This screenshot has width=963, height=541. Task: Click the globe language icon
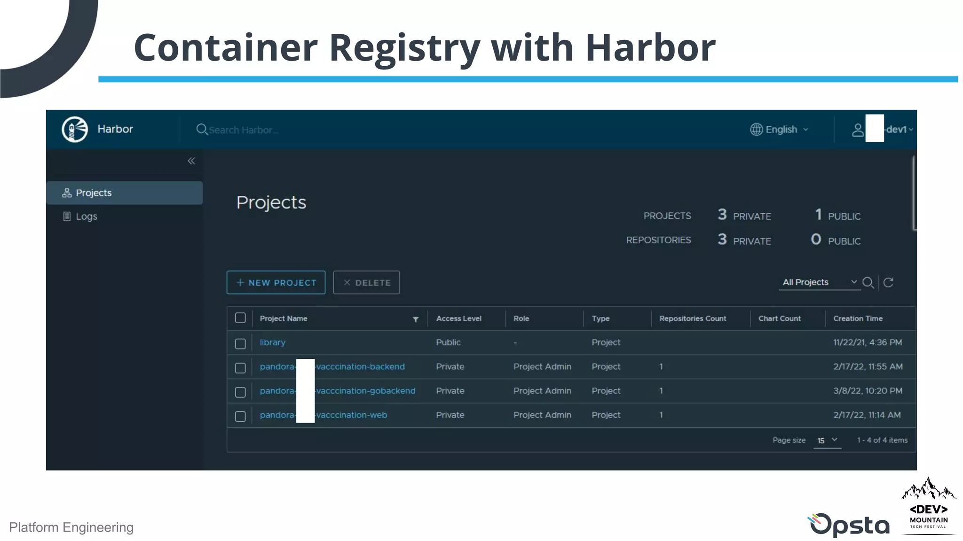756,129
